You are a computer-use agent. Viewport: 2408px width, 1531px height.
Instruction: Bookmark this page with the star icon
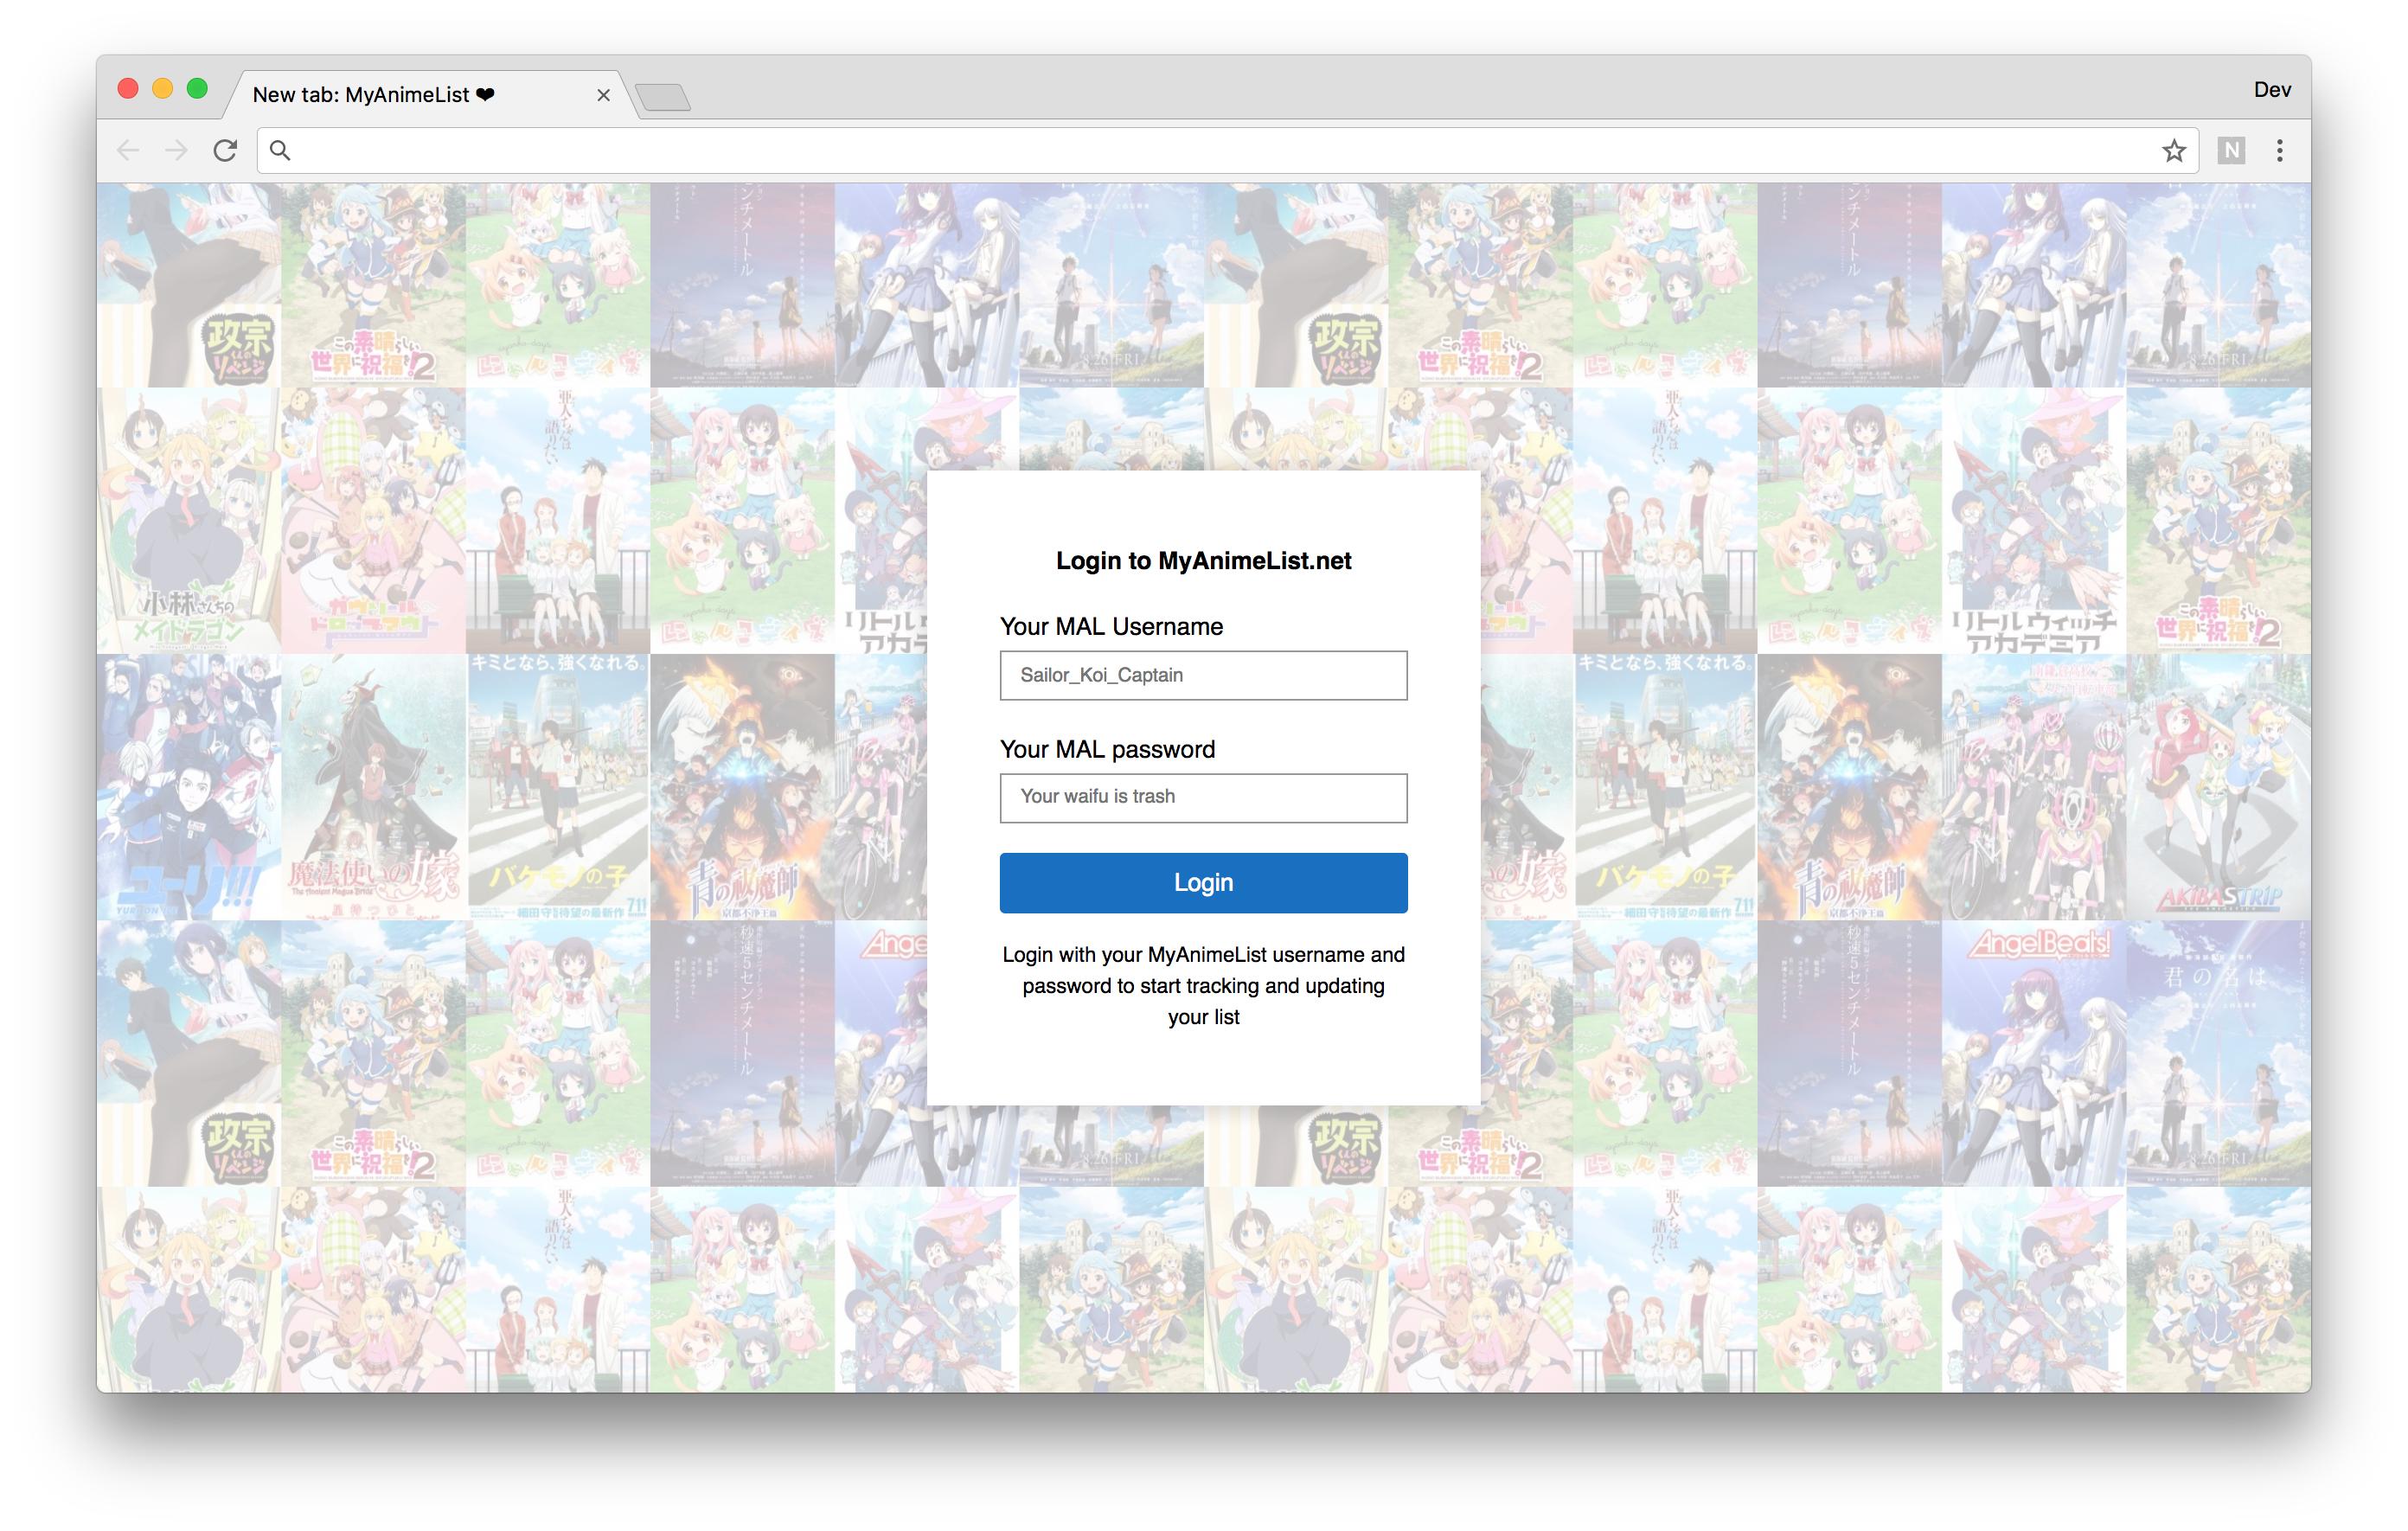[x=2173, y=151]
